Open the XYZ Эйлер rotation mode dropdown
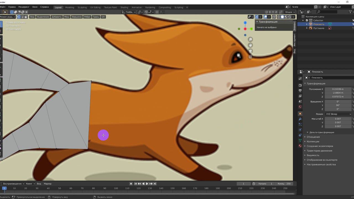Viewport: 354px width, 199px height. (338, 114)
